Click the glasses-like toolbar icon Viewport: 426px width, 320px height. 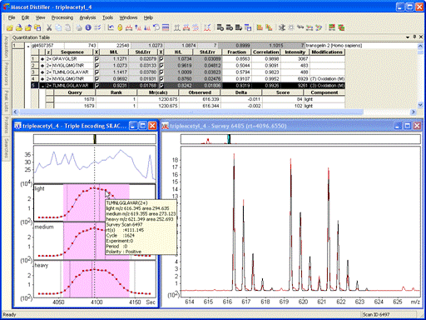tap(300, 27)
